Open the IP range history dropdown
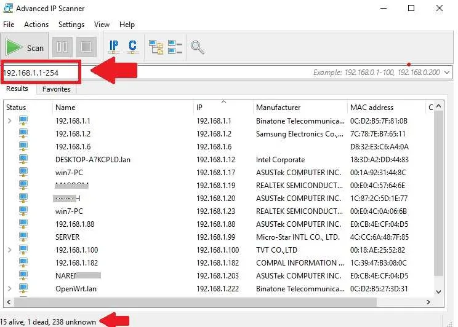This screenshot has height=327, width=458. point(446,73)
